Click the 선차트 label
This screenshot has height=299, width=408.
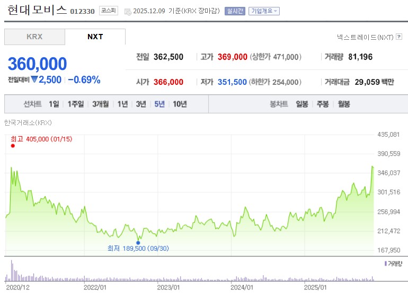(32, 104)
